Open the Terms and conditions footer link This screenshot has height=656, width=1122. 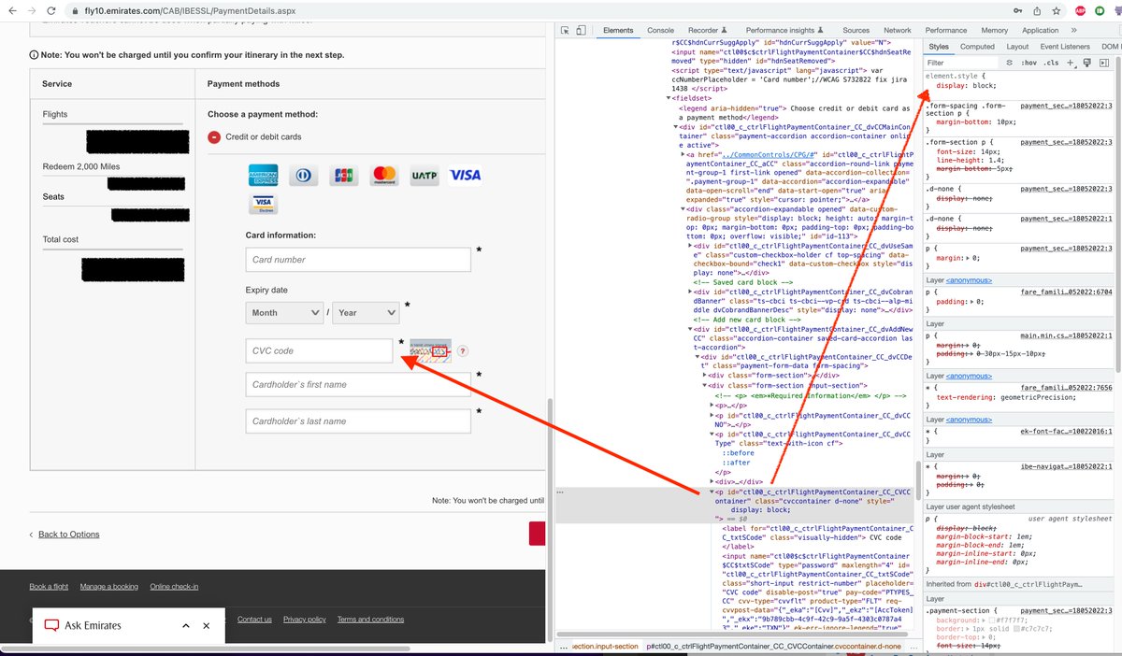370,620
